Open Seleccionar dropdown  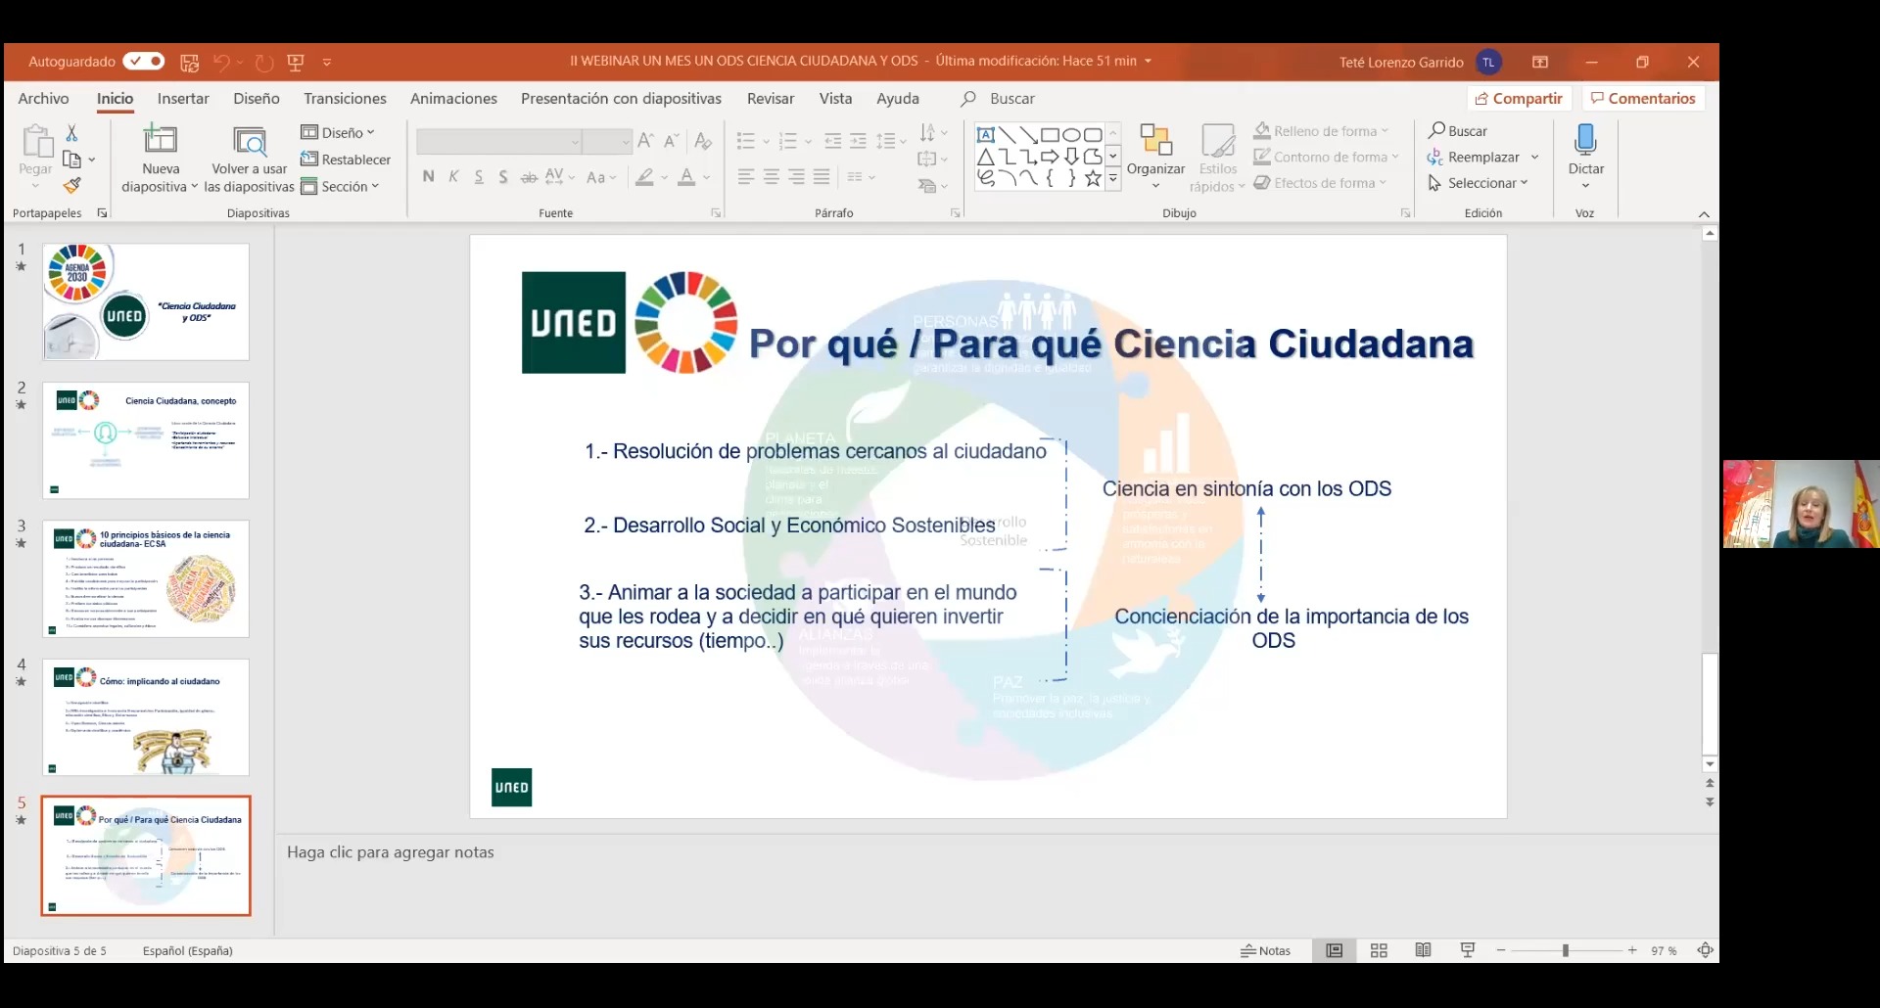click(x=1478, y=183)
